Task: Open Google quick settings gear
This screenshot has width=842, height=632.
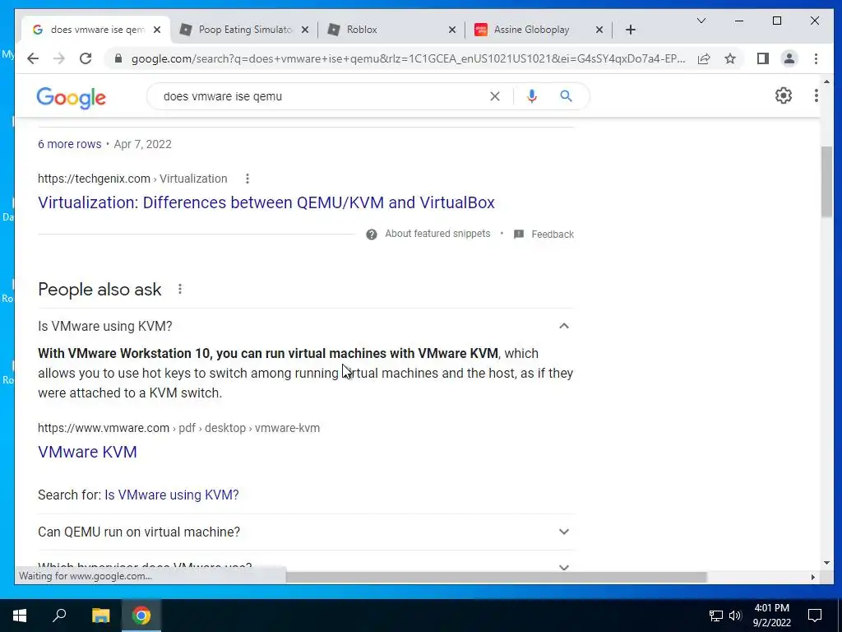Action: (x=784, y=95)
